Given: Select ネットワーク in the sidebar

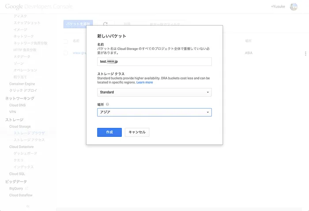Looking at the screenshot, I should click(24, 36).
